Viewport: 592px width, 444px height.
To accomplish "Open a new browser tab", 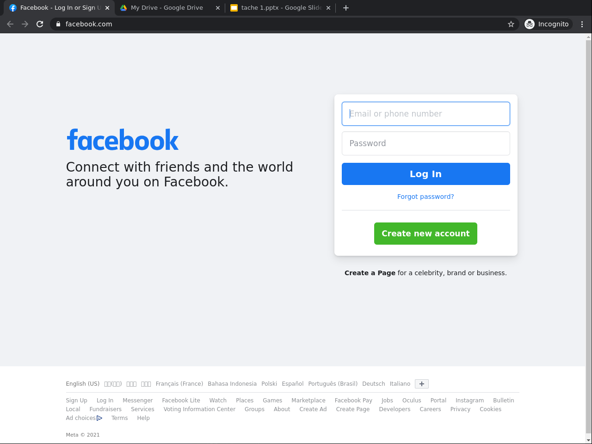I will (346, 8).
